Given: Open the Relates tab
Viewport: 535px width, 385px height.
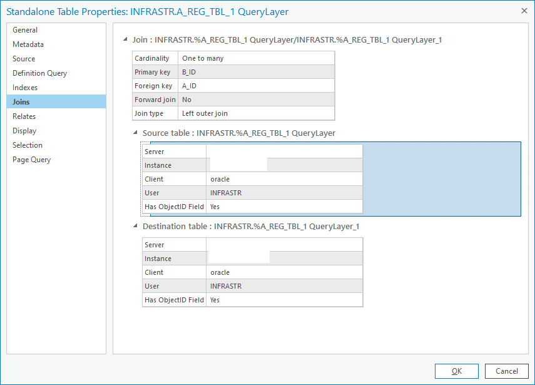Looking at the screenshot, I should pyautogui.click(x=24, y=116).
